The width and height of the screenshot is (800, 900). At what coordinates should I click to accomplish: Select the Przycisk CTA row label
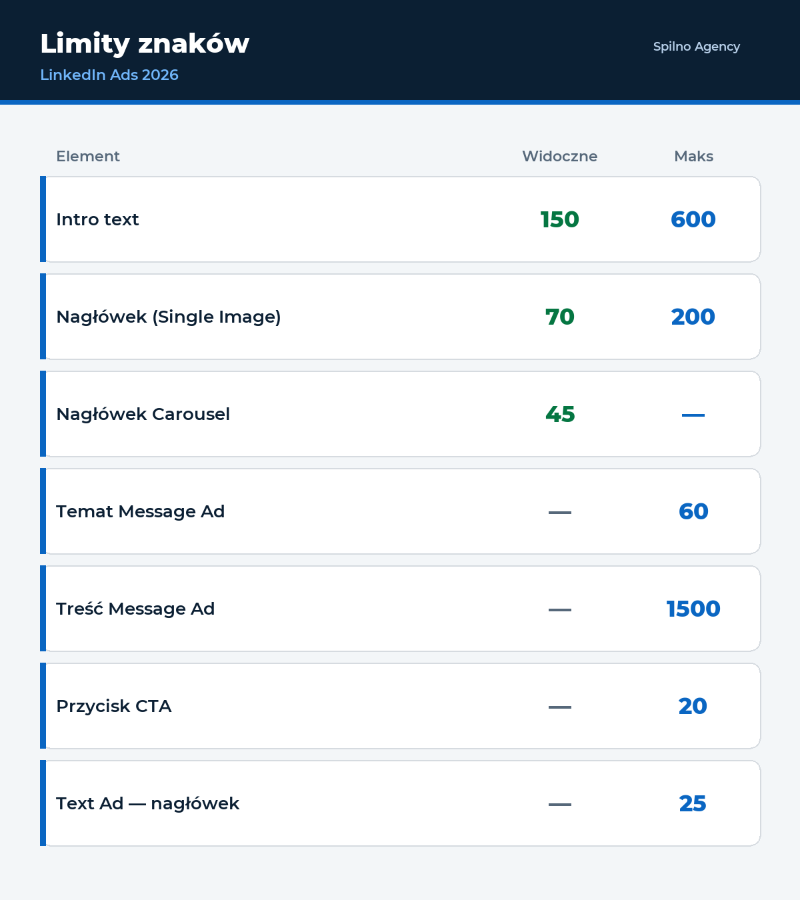tap(114, 706)
